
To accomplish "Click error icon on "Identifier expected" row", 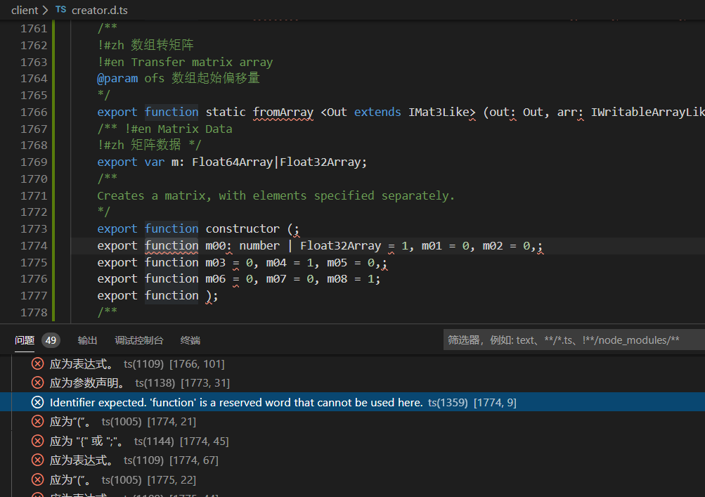I will click(38, 402).
